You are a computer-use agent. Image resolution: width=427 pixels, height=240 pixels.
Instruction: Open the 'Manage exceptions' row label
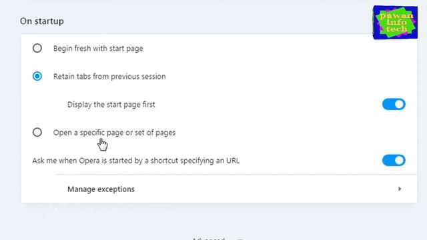point(101,189)
